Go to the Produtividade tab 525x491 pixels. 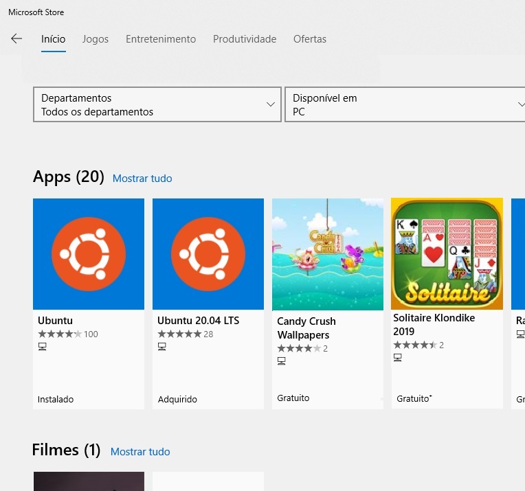[245, 39]
